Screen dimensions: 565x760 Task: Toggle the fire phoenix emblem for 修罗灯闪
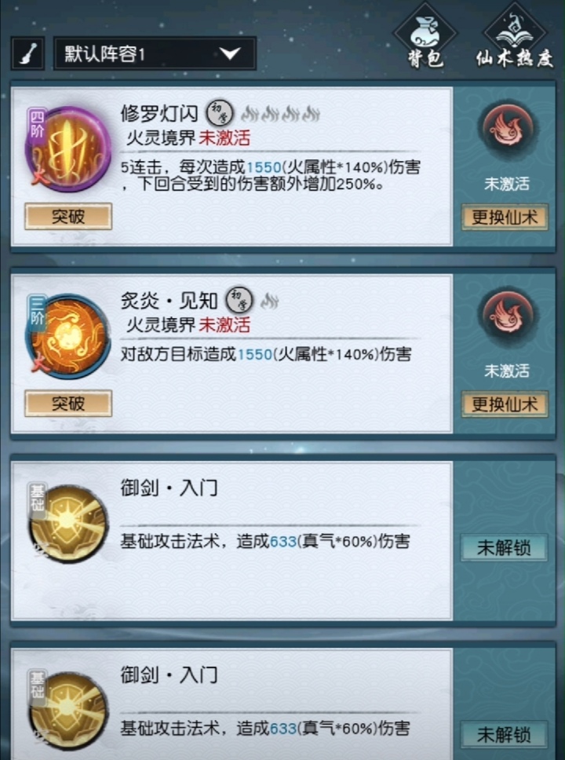pos(506,129)
